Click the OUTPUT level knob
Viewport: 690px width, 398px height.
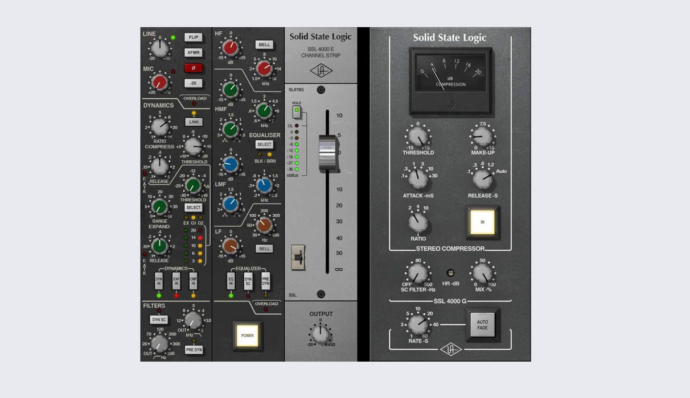321,334
